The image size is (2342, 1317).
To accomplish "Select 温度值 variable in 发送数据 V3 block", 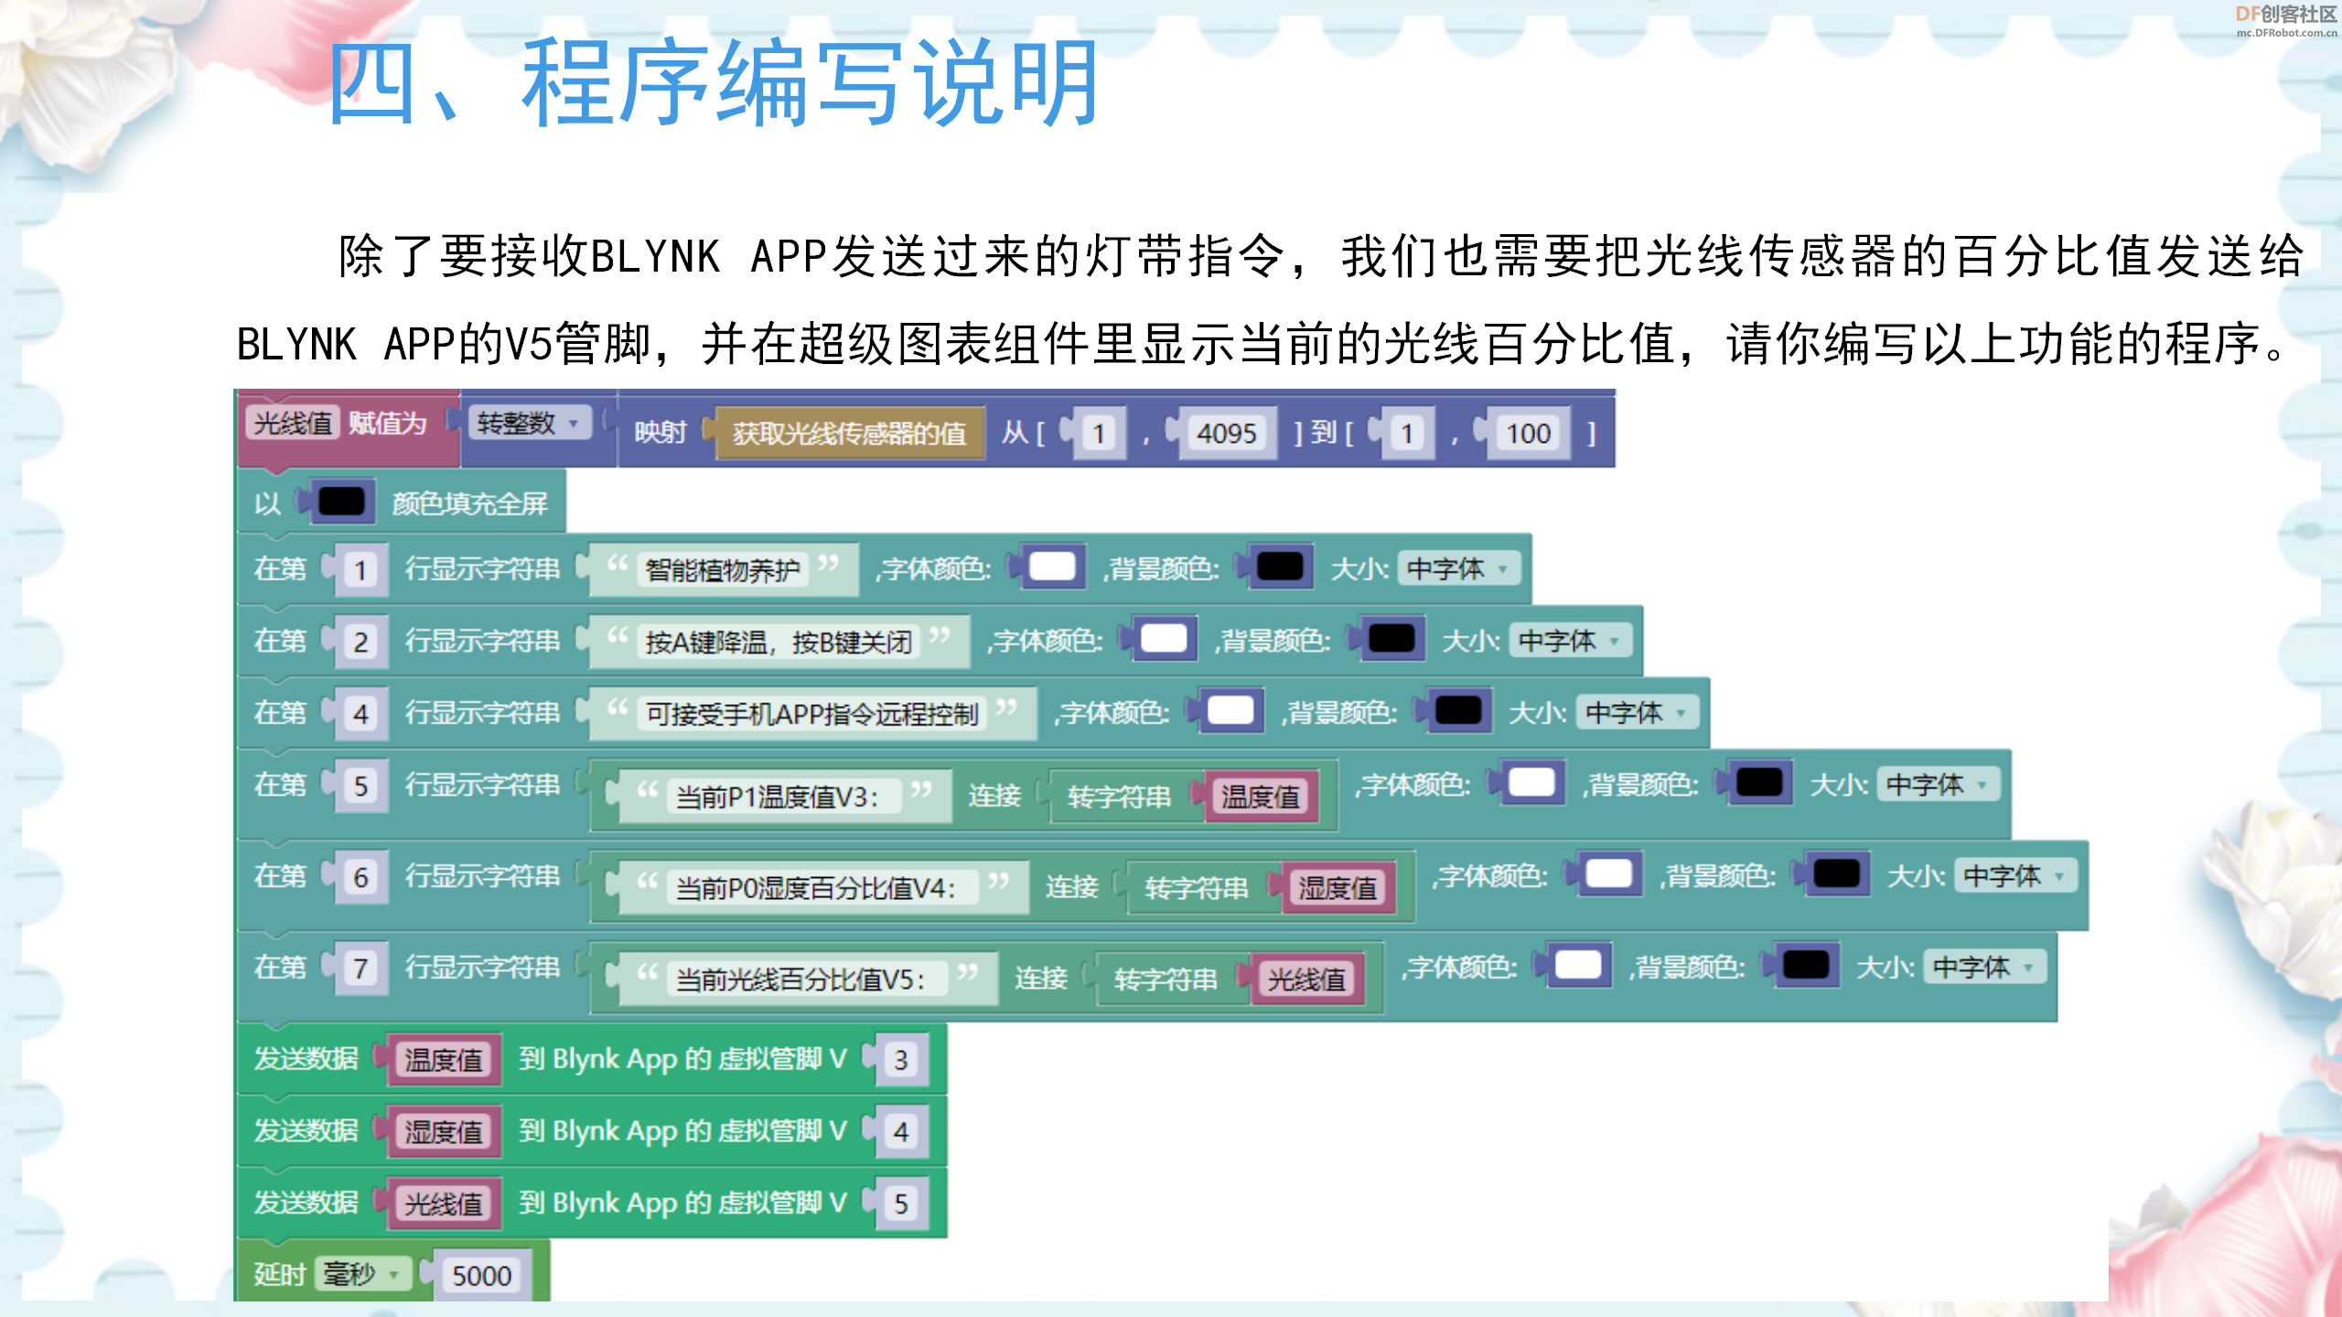I will pos(444,1060).
